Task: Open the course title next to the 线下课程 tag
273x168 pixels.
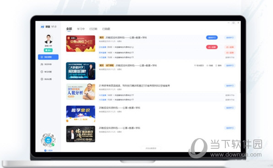Action: [x=136, y=66]
